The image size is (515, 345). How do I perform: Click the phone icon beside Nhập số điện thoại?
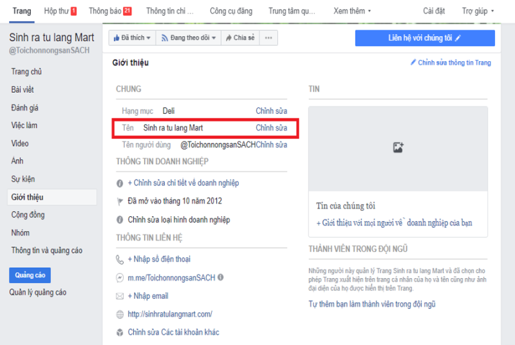(120, 259)
